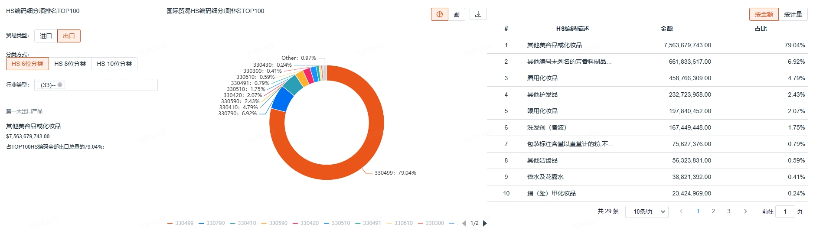Select 进口 trade type
This screenshot has width=813, height=234.
pyautogui.click(x=46, y=36)
